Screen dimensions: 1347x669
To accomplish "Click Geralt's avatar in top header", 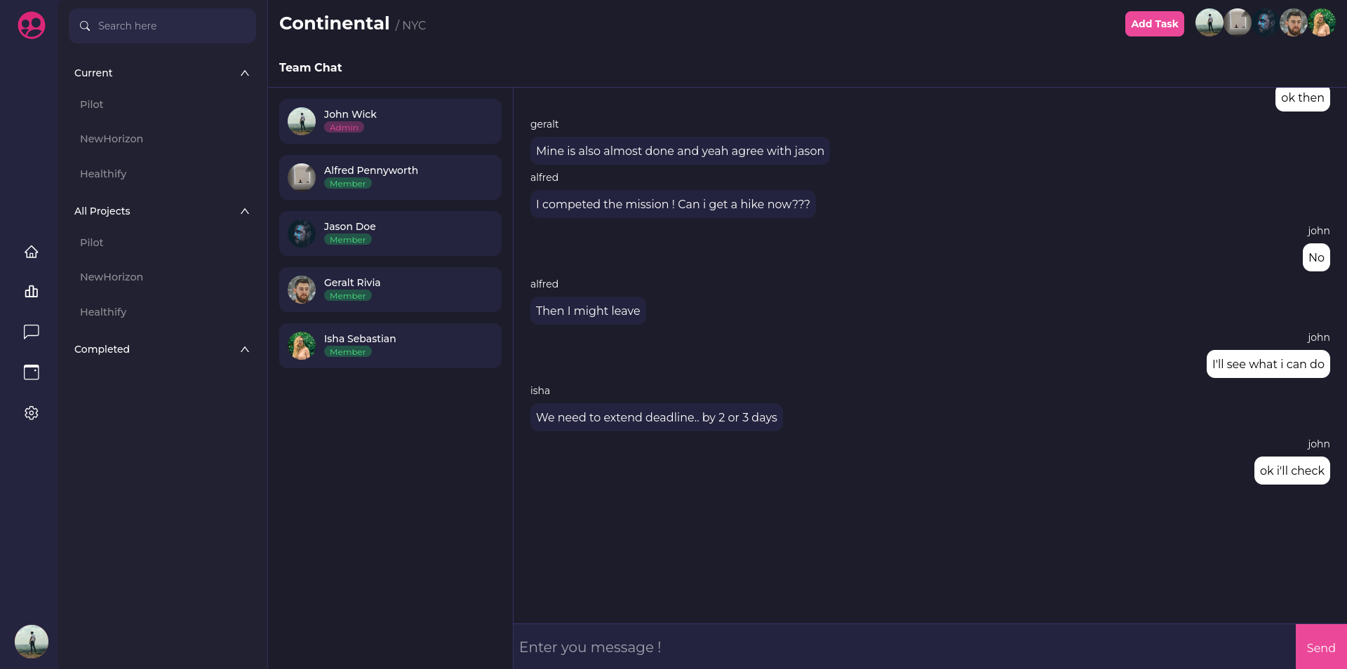I will (1294, 22).
